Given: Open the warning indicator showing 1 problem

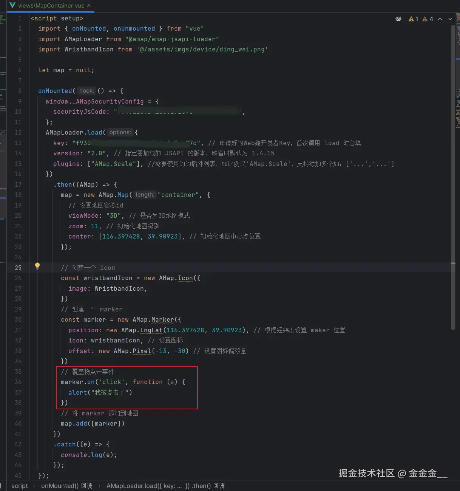Looking at the screenshot, I should pos(414,19).
